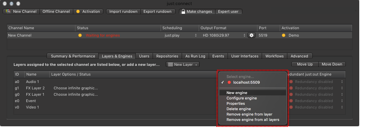The height and width of the screenshot is (133, 366).
Task: Click the port value 5519
Action: (x=263, y=35)
